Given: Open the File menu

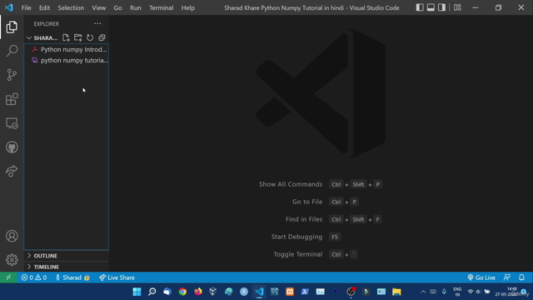Looking at the screenshot, I should (x=26, y=7).
